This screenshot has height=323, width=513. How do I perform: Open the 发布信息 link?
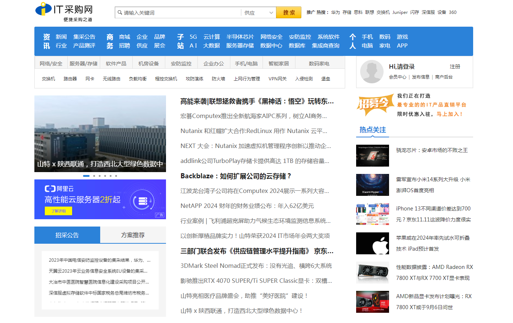420,77
